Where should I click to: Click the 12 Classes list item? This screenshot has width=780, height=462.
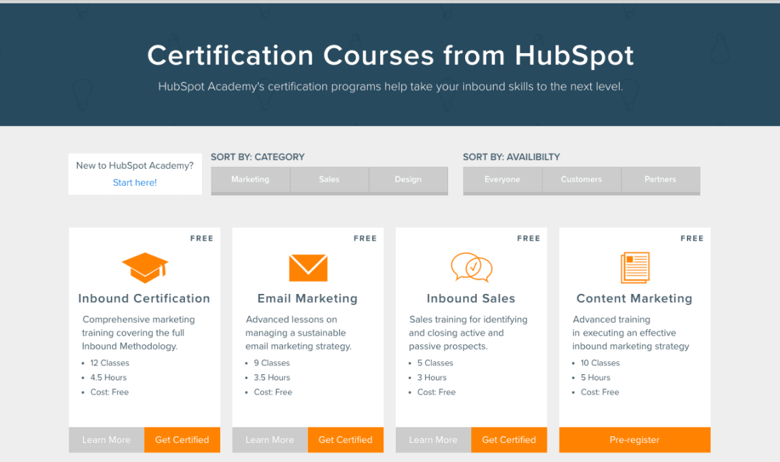(x=110, y=363)
